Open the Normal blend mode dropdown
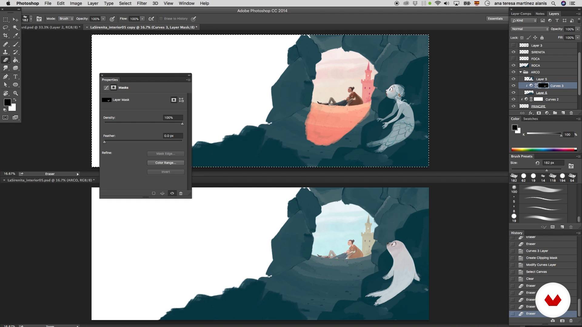 coord(530,29)
